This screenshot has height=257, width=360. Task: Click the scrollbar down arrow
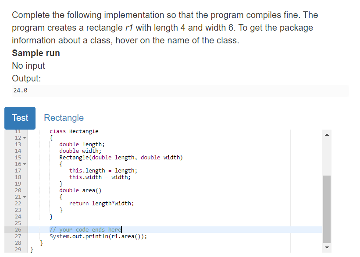click(327, 248)
